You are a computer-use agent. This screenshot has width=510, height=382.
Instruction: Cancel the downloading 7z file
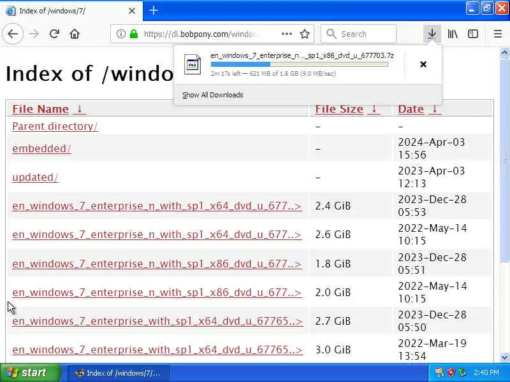click(423, 64)
